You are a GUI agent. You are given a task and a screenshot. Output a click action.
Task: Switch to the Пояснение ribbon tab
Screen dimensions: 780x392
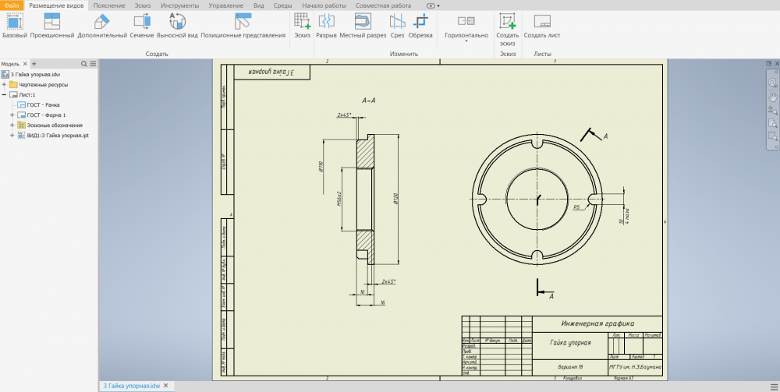click(x=109, y=5)
